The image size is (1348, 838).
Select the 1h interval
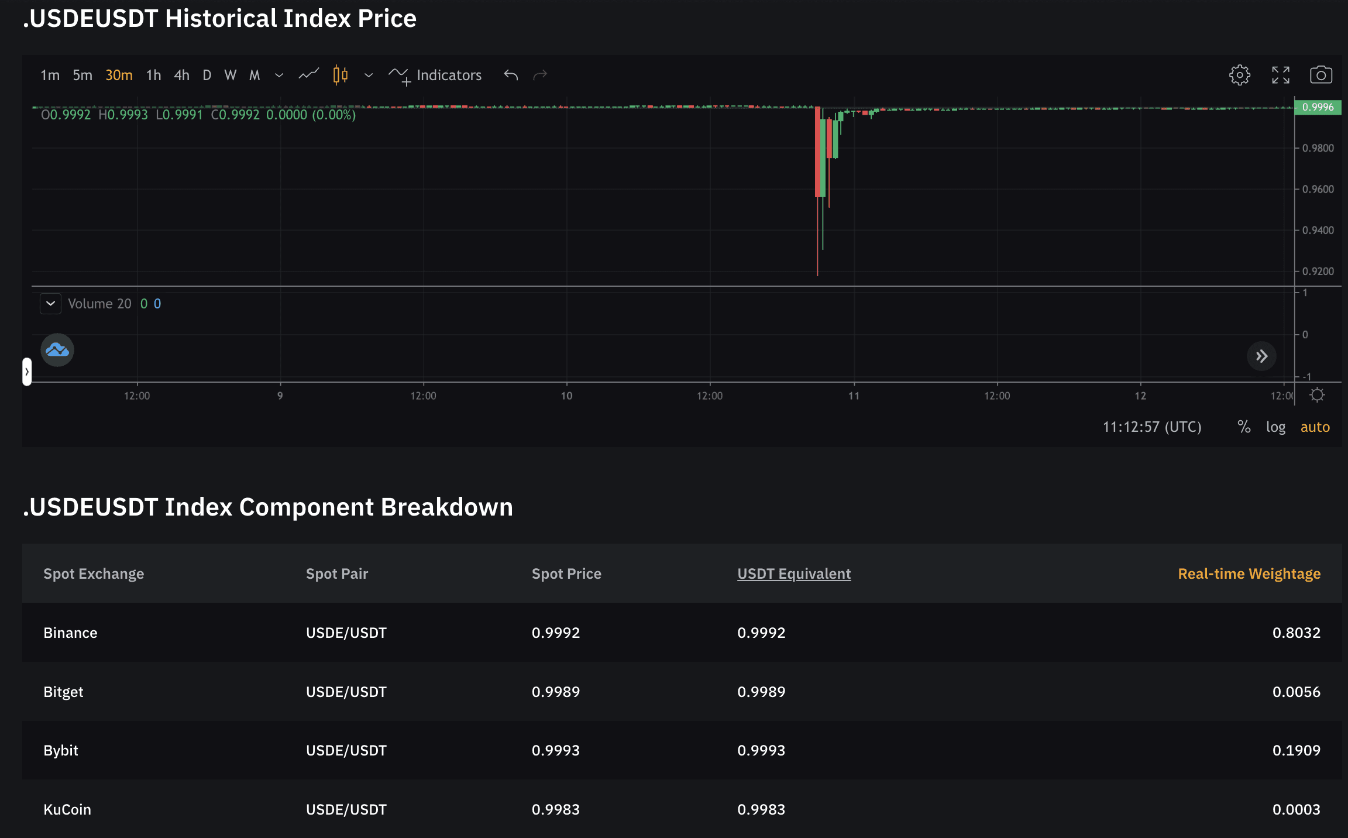(x=153, y=75)
